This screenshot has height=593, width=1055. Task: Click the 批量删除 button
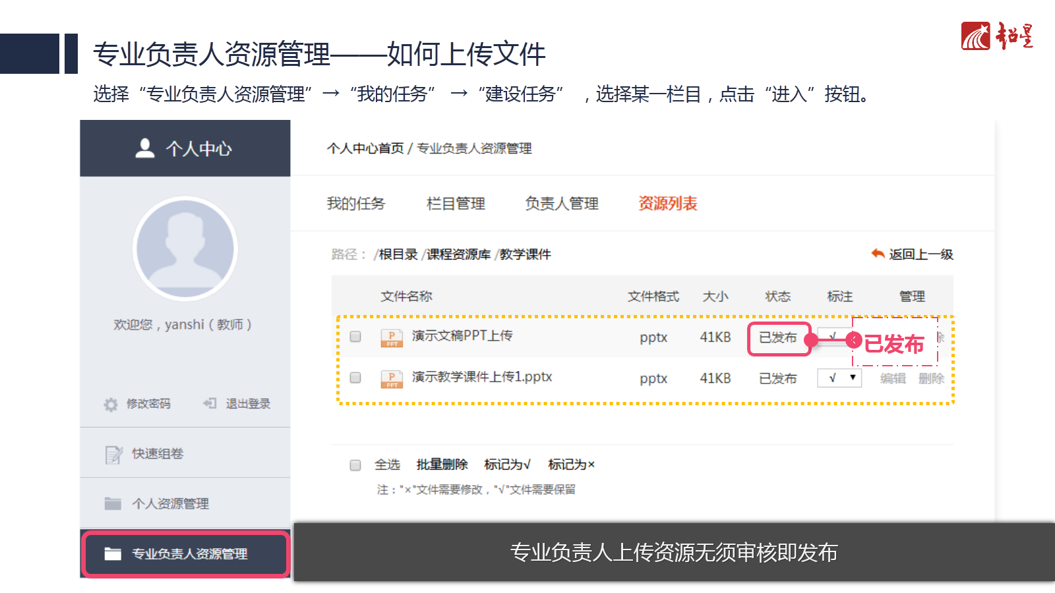pyautogui.click(x=442, y=465)
